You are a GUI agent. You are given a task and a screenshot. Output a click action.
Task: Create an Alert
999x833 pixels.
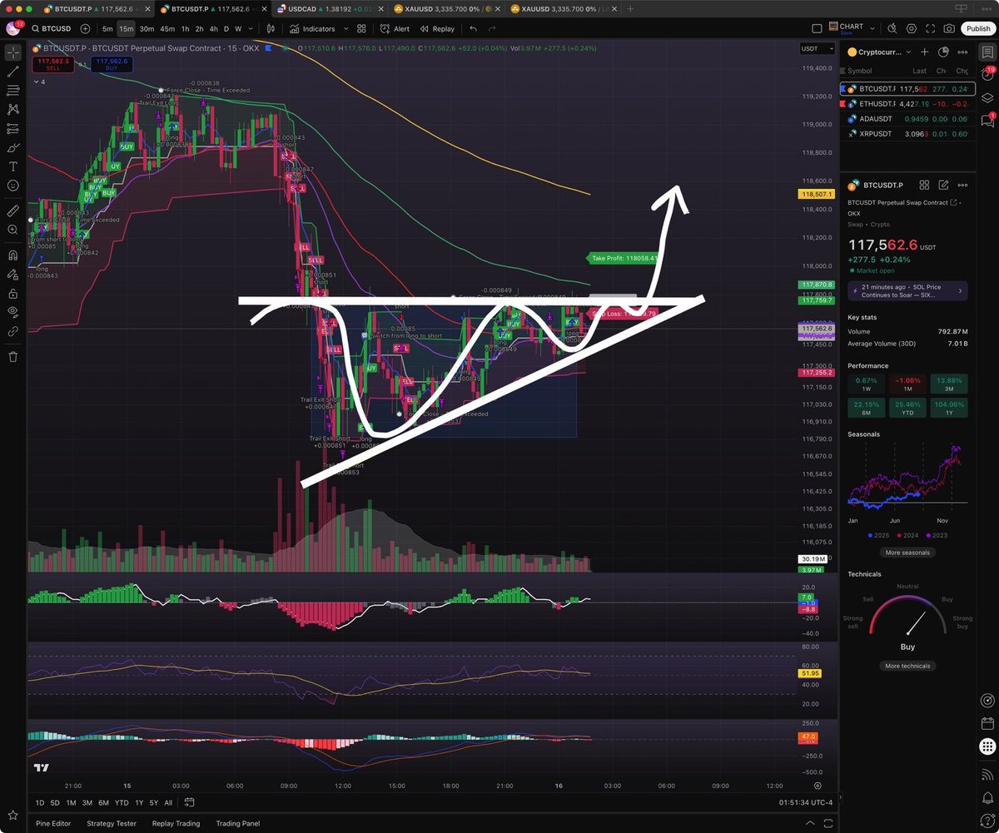coord(395,28)
